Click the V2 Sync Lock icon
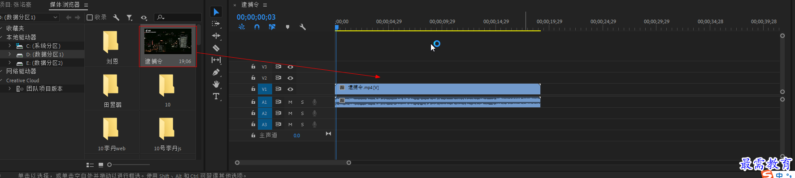 [x=278, y=78]
